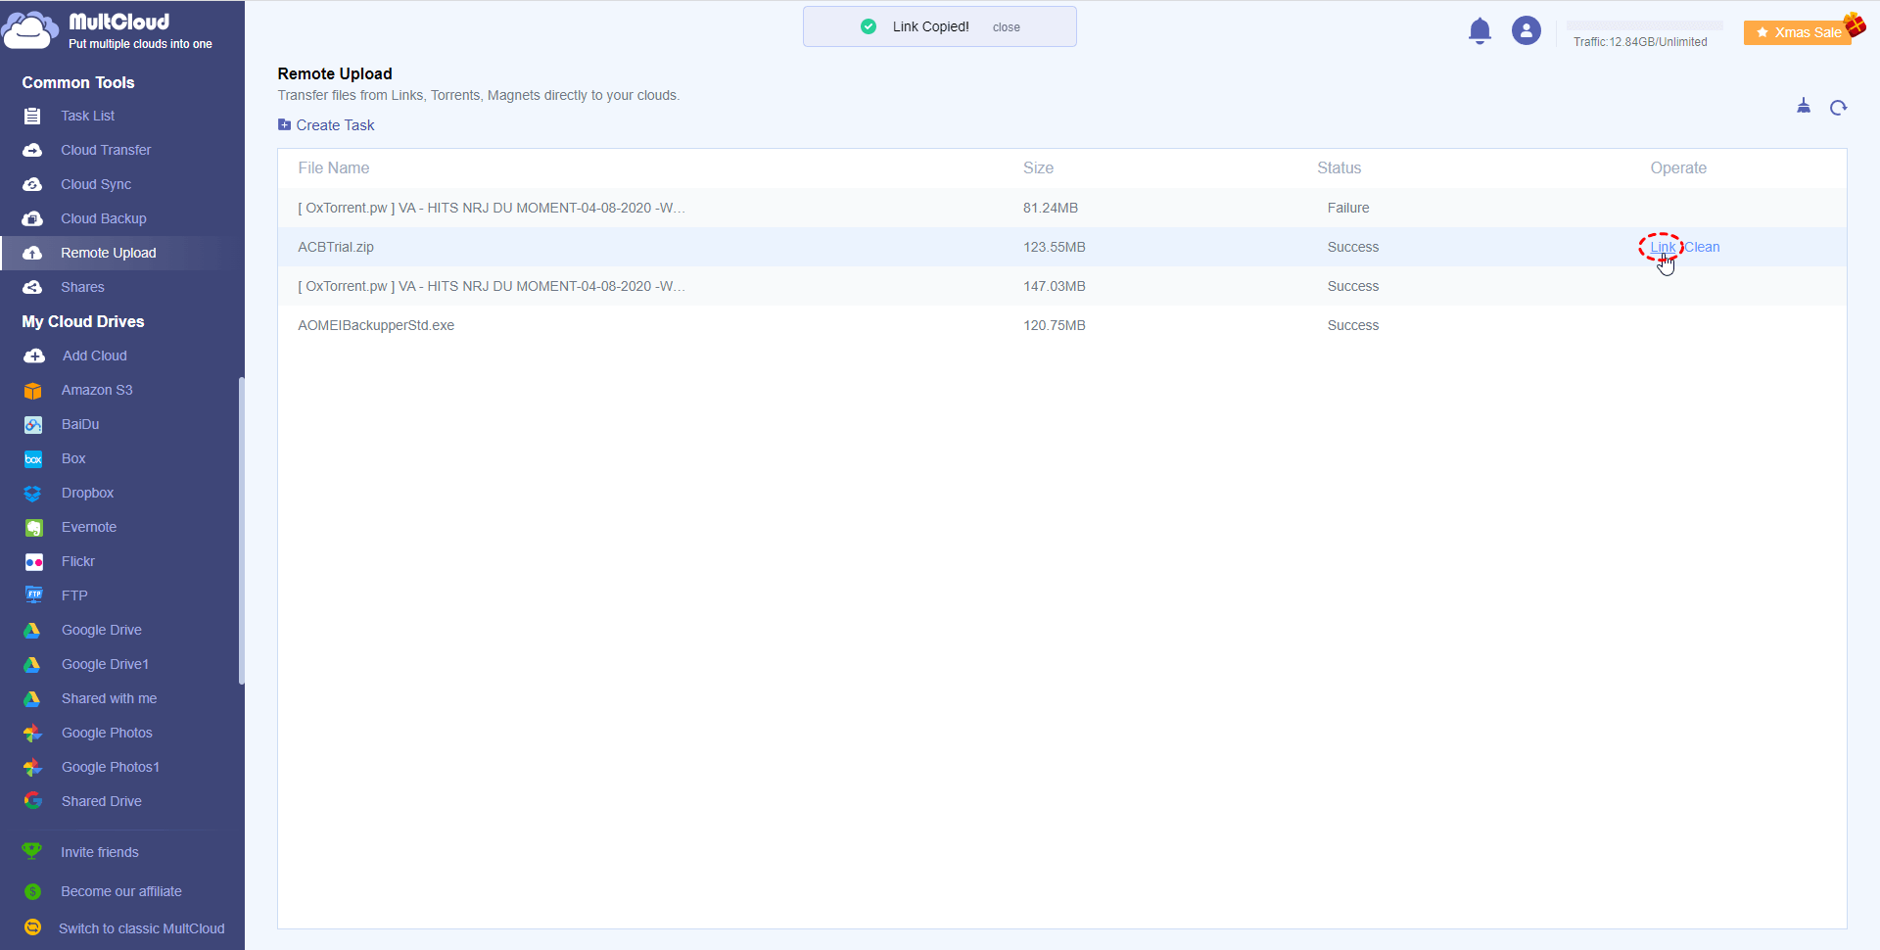Image resolution: width=1880 pixels, height=950 pixels.
Task: Click the Evernote icon
Action: (x=33, y=528)
